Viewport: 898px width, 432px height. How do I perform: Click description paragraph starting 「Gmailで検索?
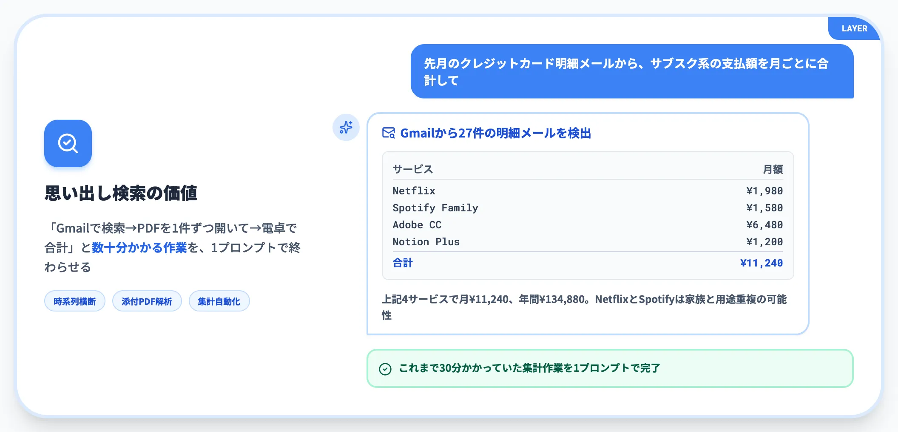[173, 247]
